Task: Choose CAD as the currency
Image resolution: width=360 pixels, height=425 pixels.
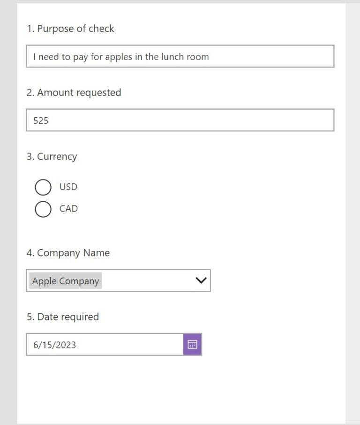Action: 43,209
